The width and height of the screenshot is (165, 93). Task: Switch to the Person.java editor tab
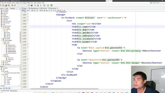tap(53, 8)
